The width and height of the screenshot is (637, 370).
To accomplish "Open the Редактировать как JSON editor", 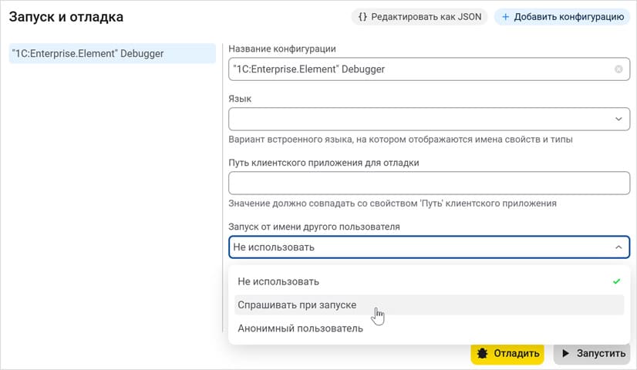I will click(x=420, y=16).
